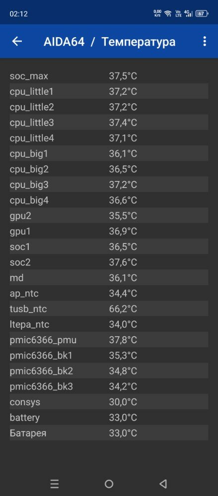Tap the AIDA64 / Температура title
The width and height of the screenshot is (218, 496).
[x=109, y=42]
